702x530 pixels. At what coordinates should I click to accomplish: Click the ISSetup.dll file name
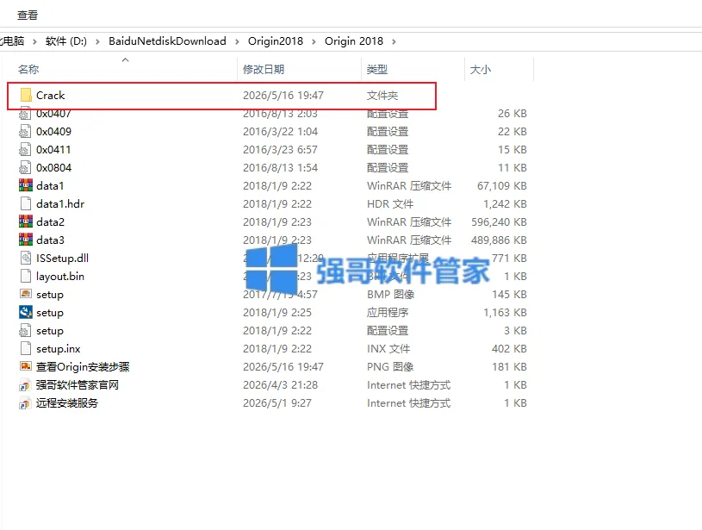[63, 258]
